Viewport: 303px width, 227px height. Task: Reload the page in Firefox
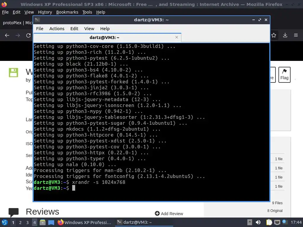pyautogui.click(x=28, y=35)
